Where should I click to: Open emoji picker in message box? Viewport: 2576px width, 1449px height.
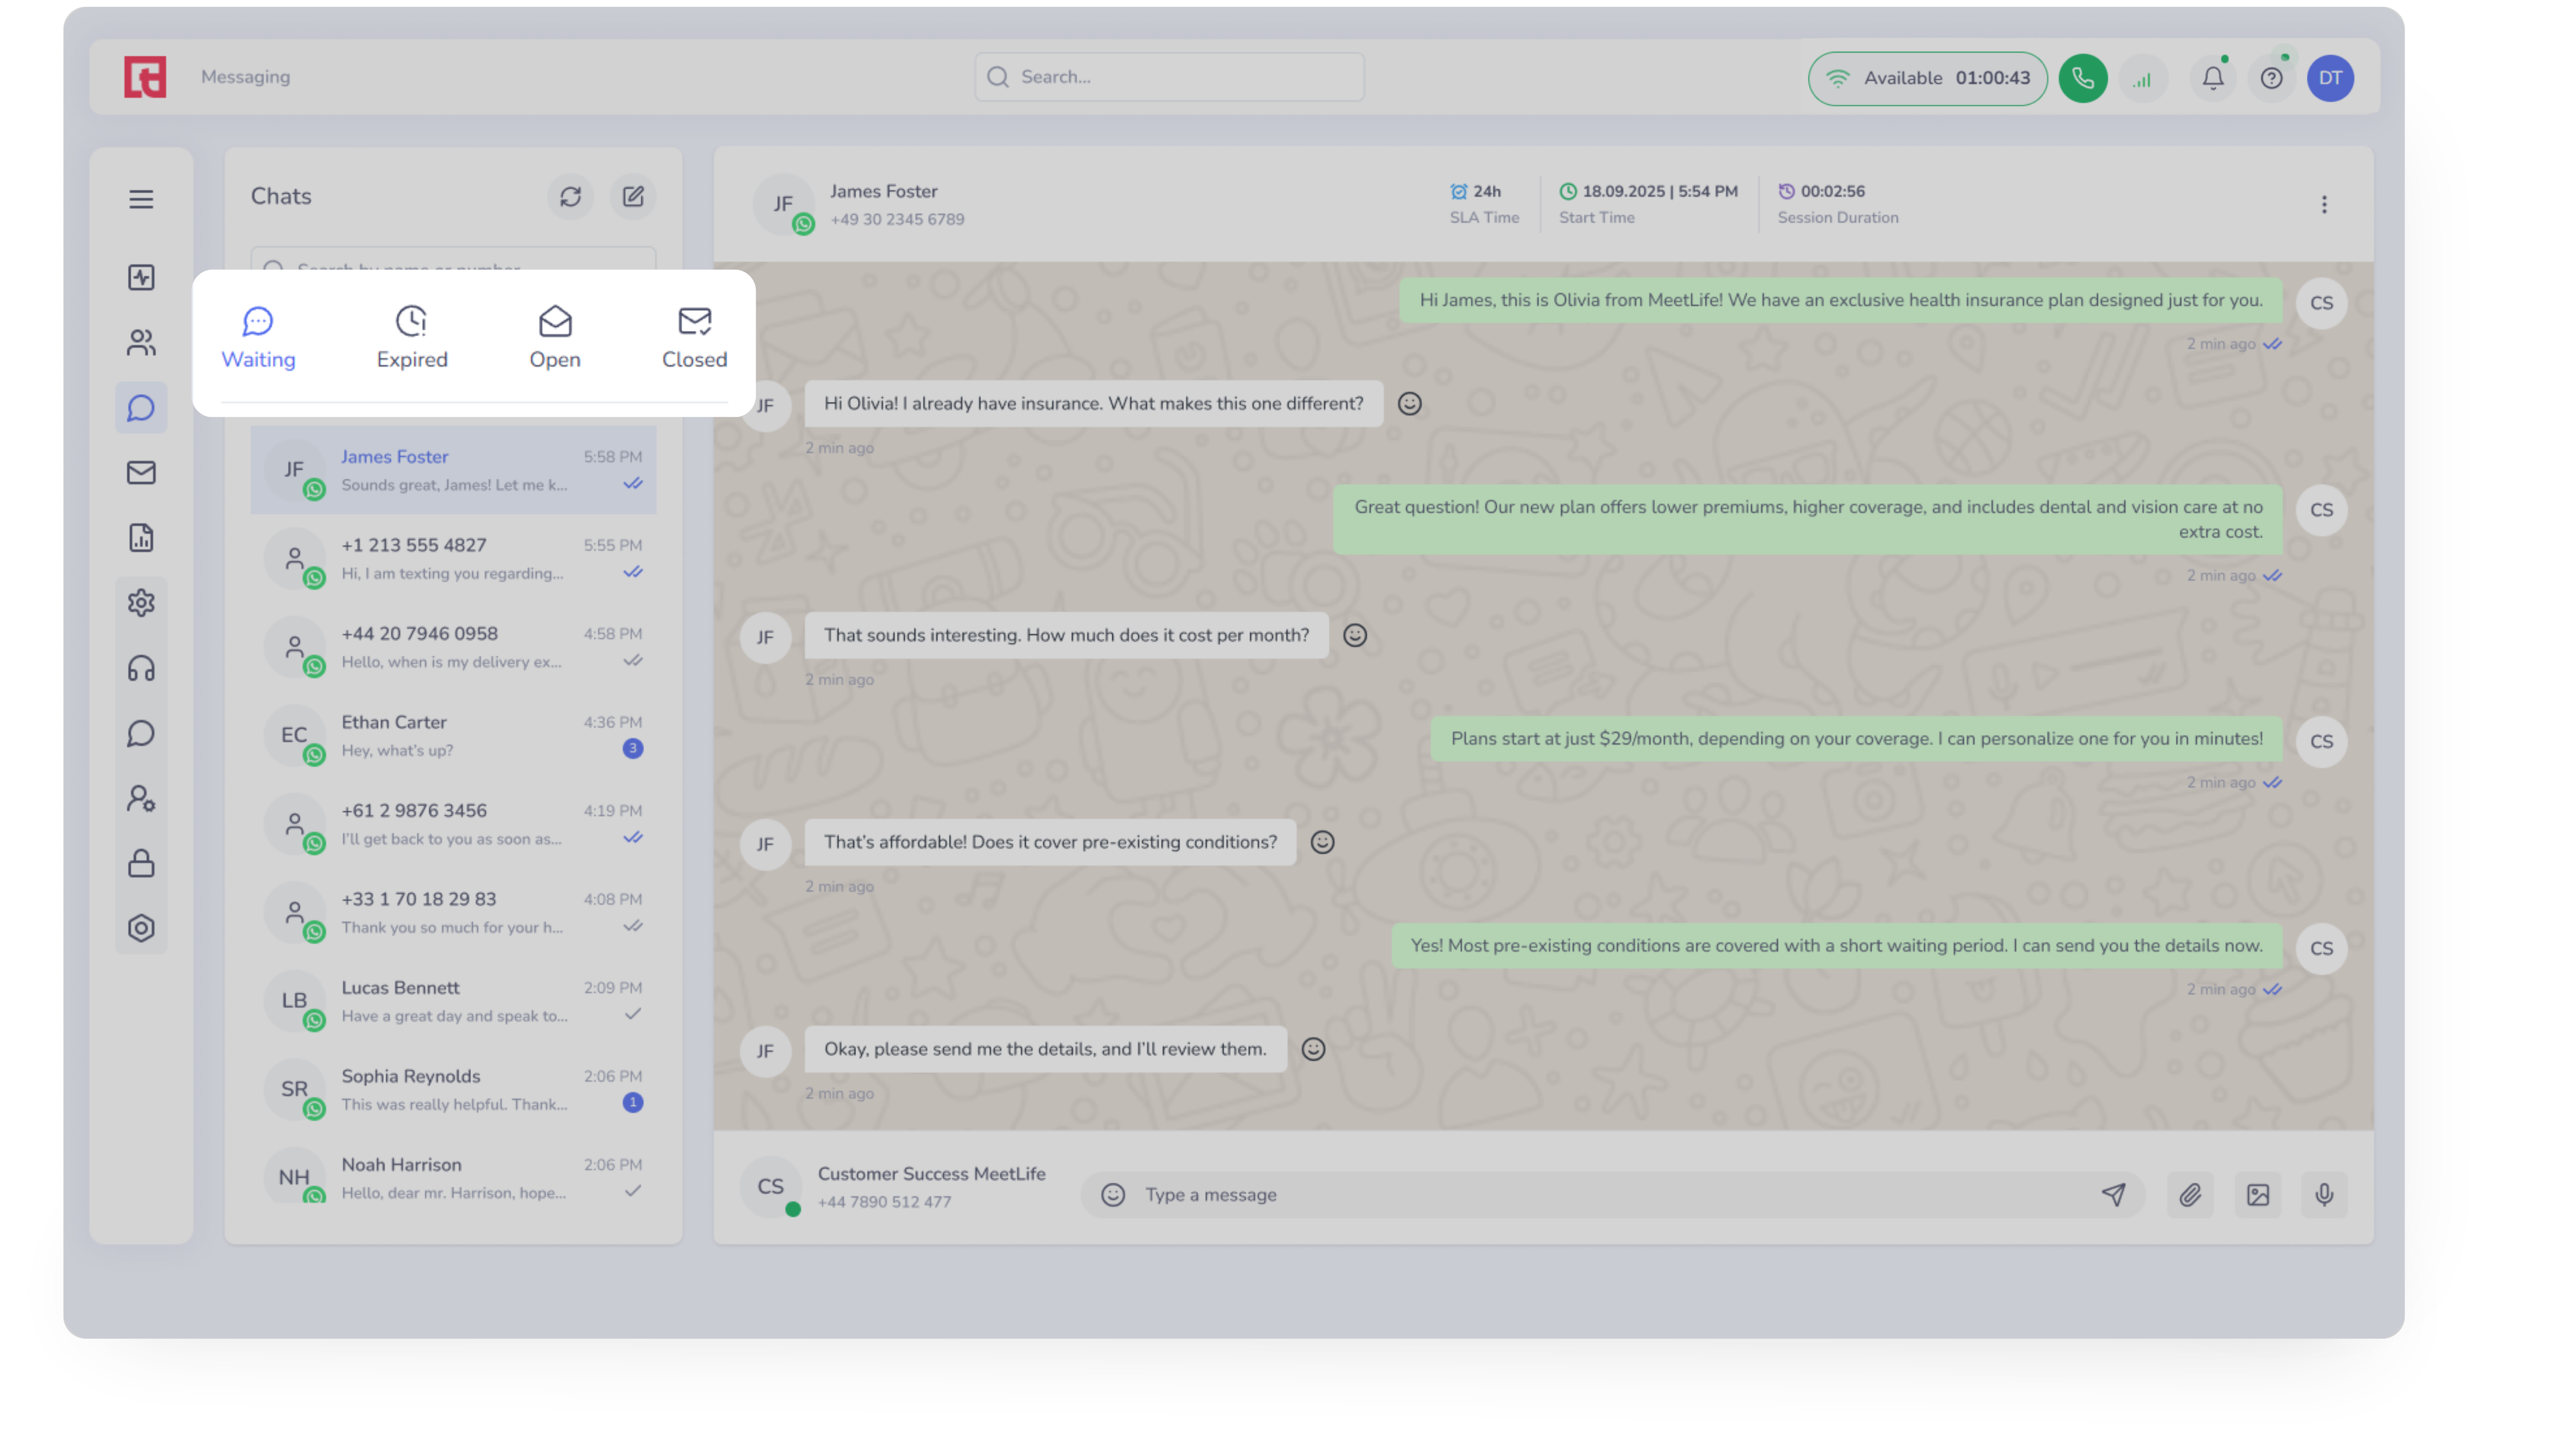point(1112,1195)
